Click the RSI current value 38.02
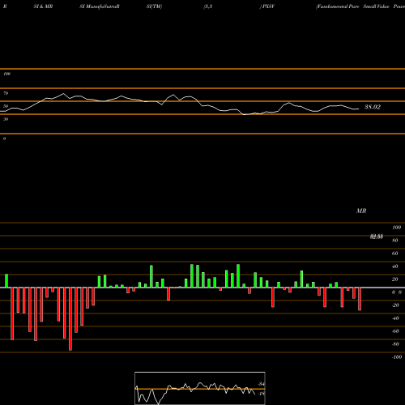 click(x=373, y=107)
